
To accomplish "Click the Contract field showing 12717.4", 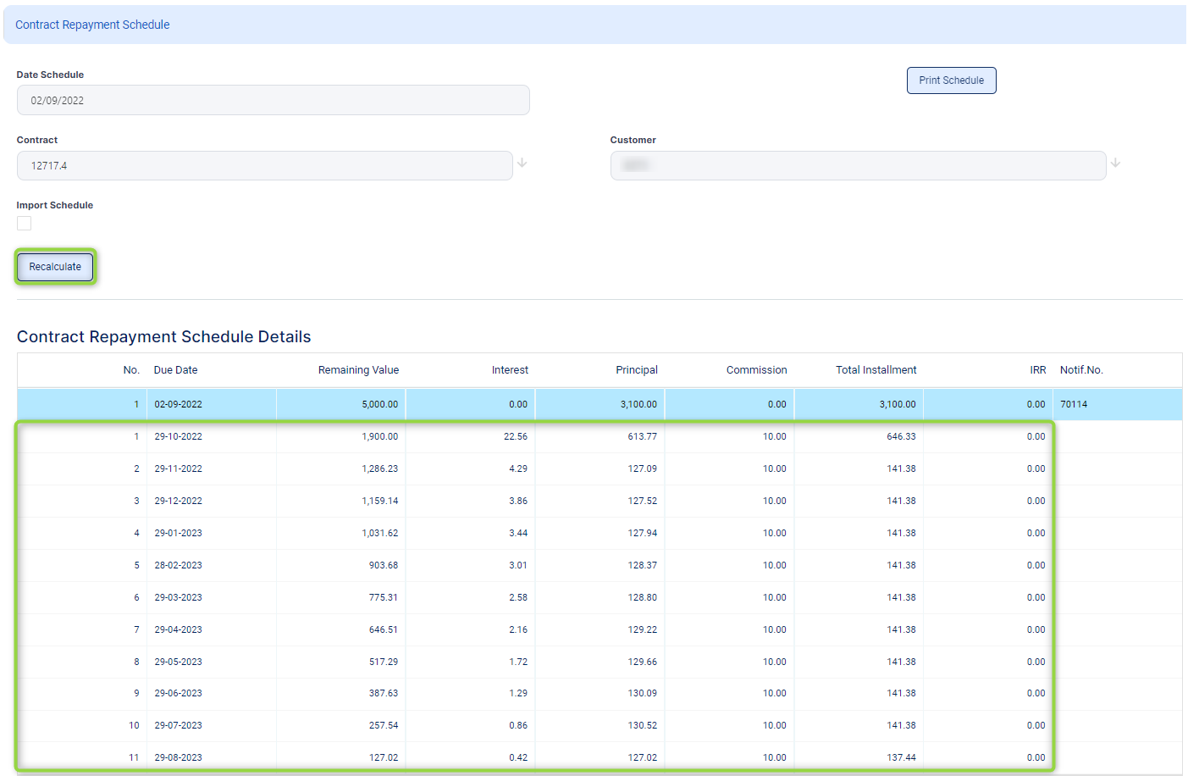I will [x=264, y=166].
